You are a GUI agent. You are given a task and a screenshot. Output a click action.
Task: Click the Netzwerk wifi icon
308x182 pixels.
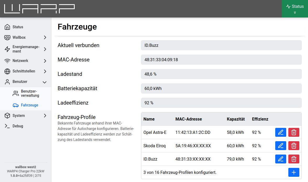point(7,61)
